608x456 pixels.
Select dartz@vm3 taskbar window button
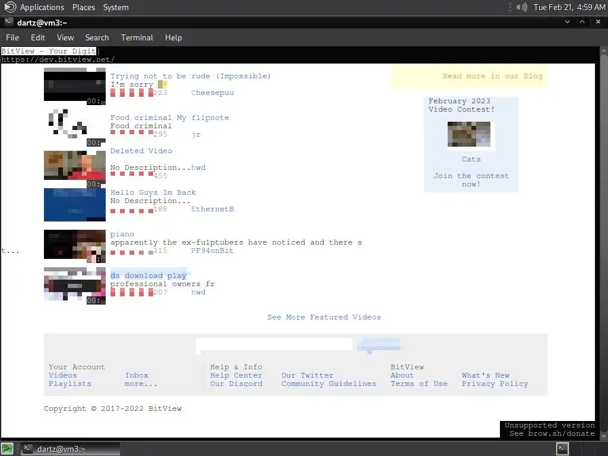click(x=70, y=449)
